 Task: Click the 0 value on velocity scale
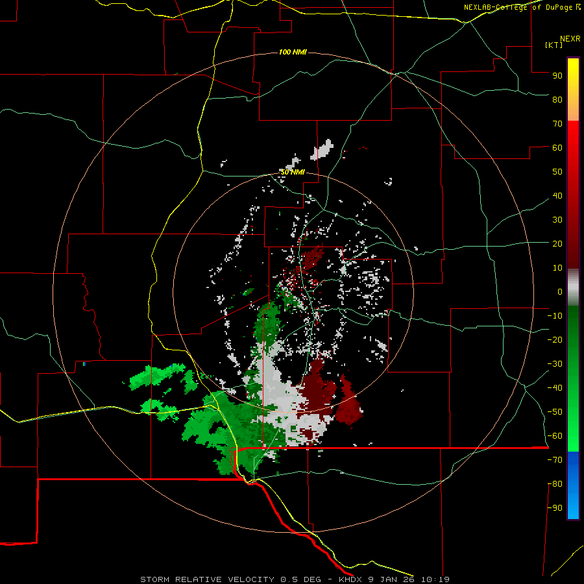click(x=560, y=291)
